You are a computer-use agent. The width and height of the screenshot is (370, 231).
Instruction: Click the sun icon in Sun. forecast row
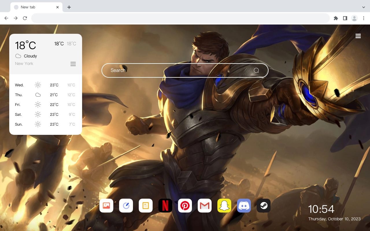point(38,124)
